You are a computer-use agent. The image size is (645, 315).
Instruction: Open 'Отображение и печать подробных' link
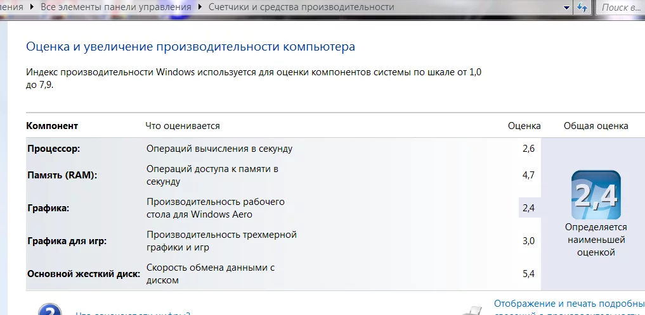pos(570,304)
